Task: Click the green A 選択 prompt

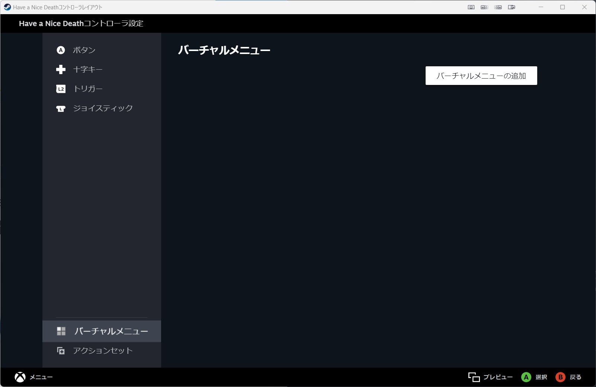Action: 534,377
